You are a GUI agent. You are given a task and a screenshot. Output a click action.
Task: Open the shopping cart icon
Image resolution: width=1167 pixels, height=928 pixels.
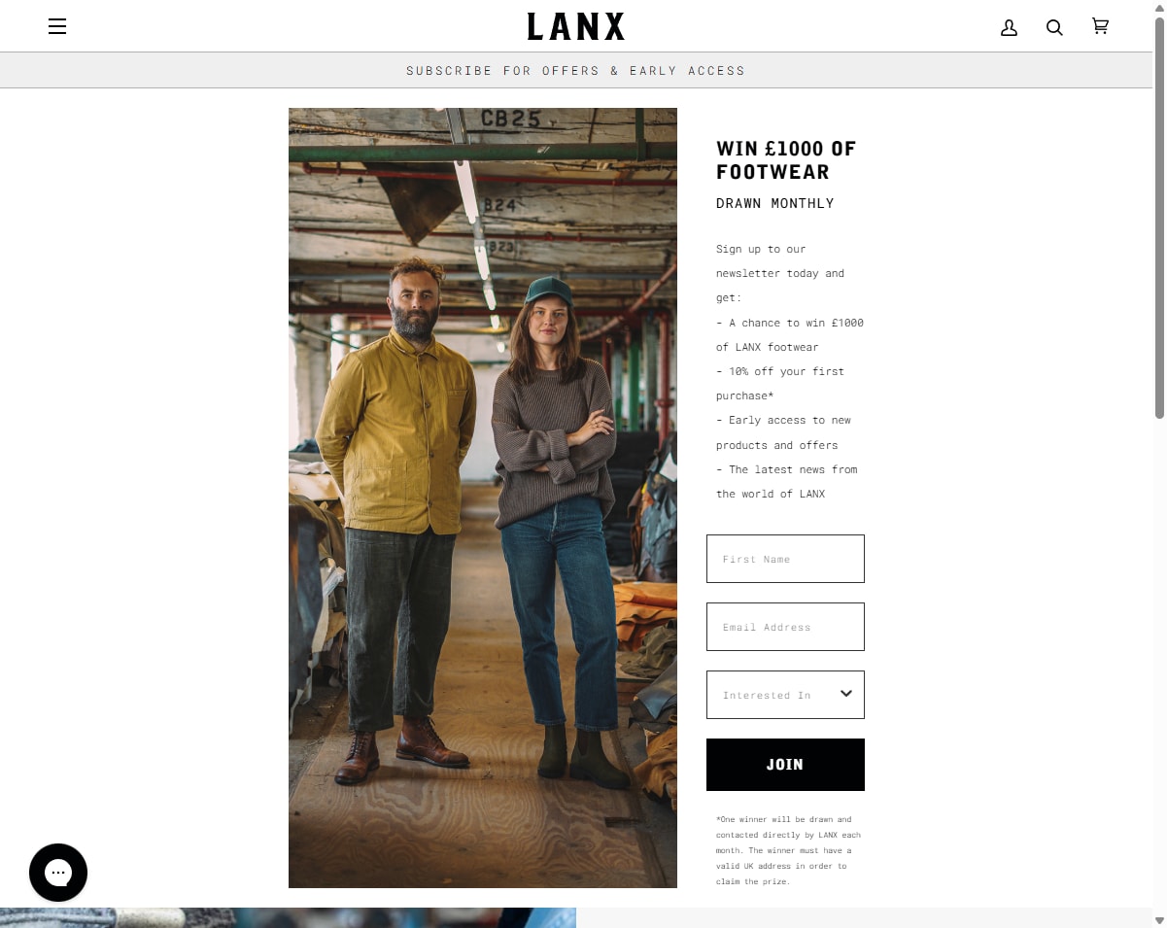click(1100, 26)
